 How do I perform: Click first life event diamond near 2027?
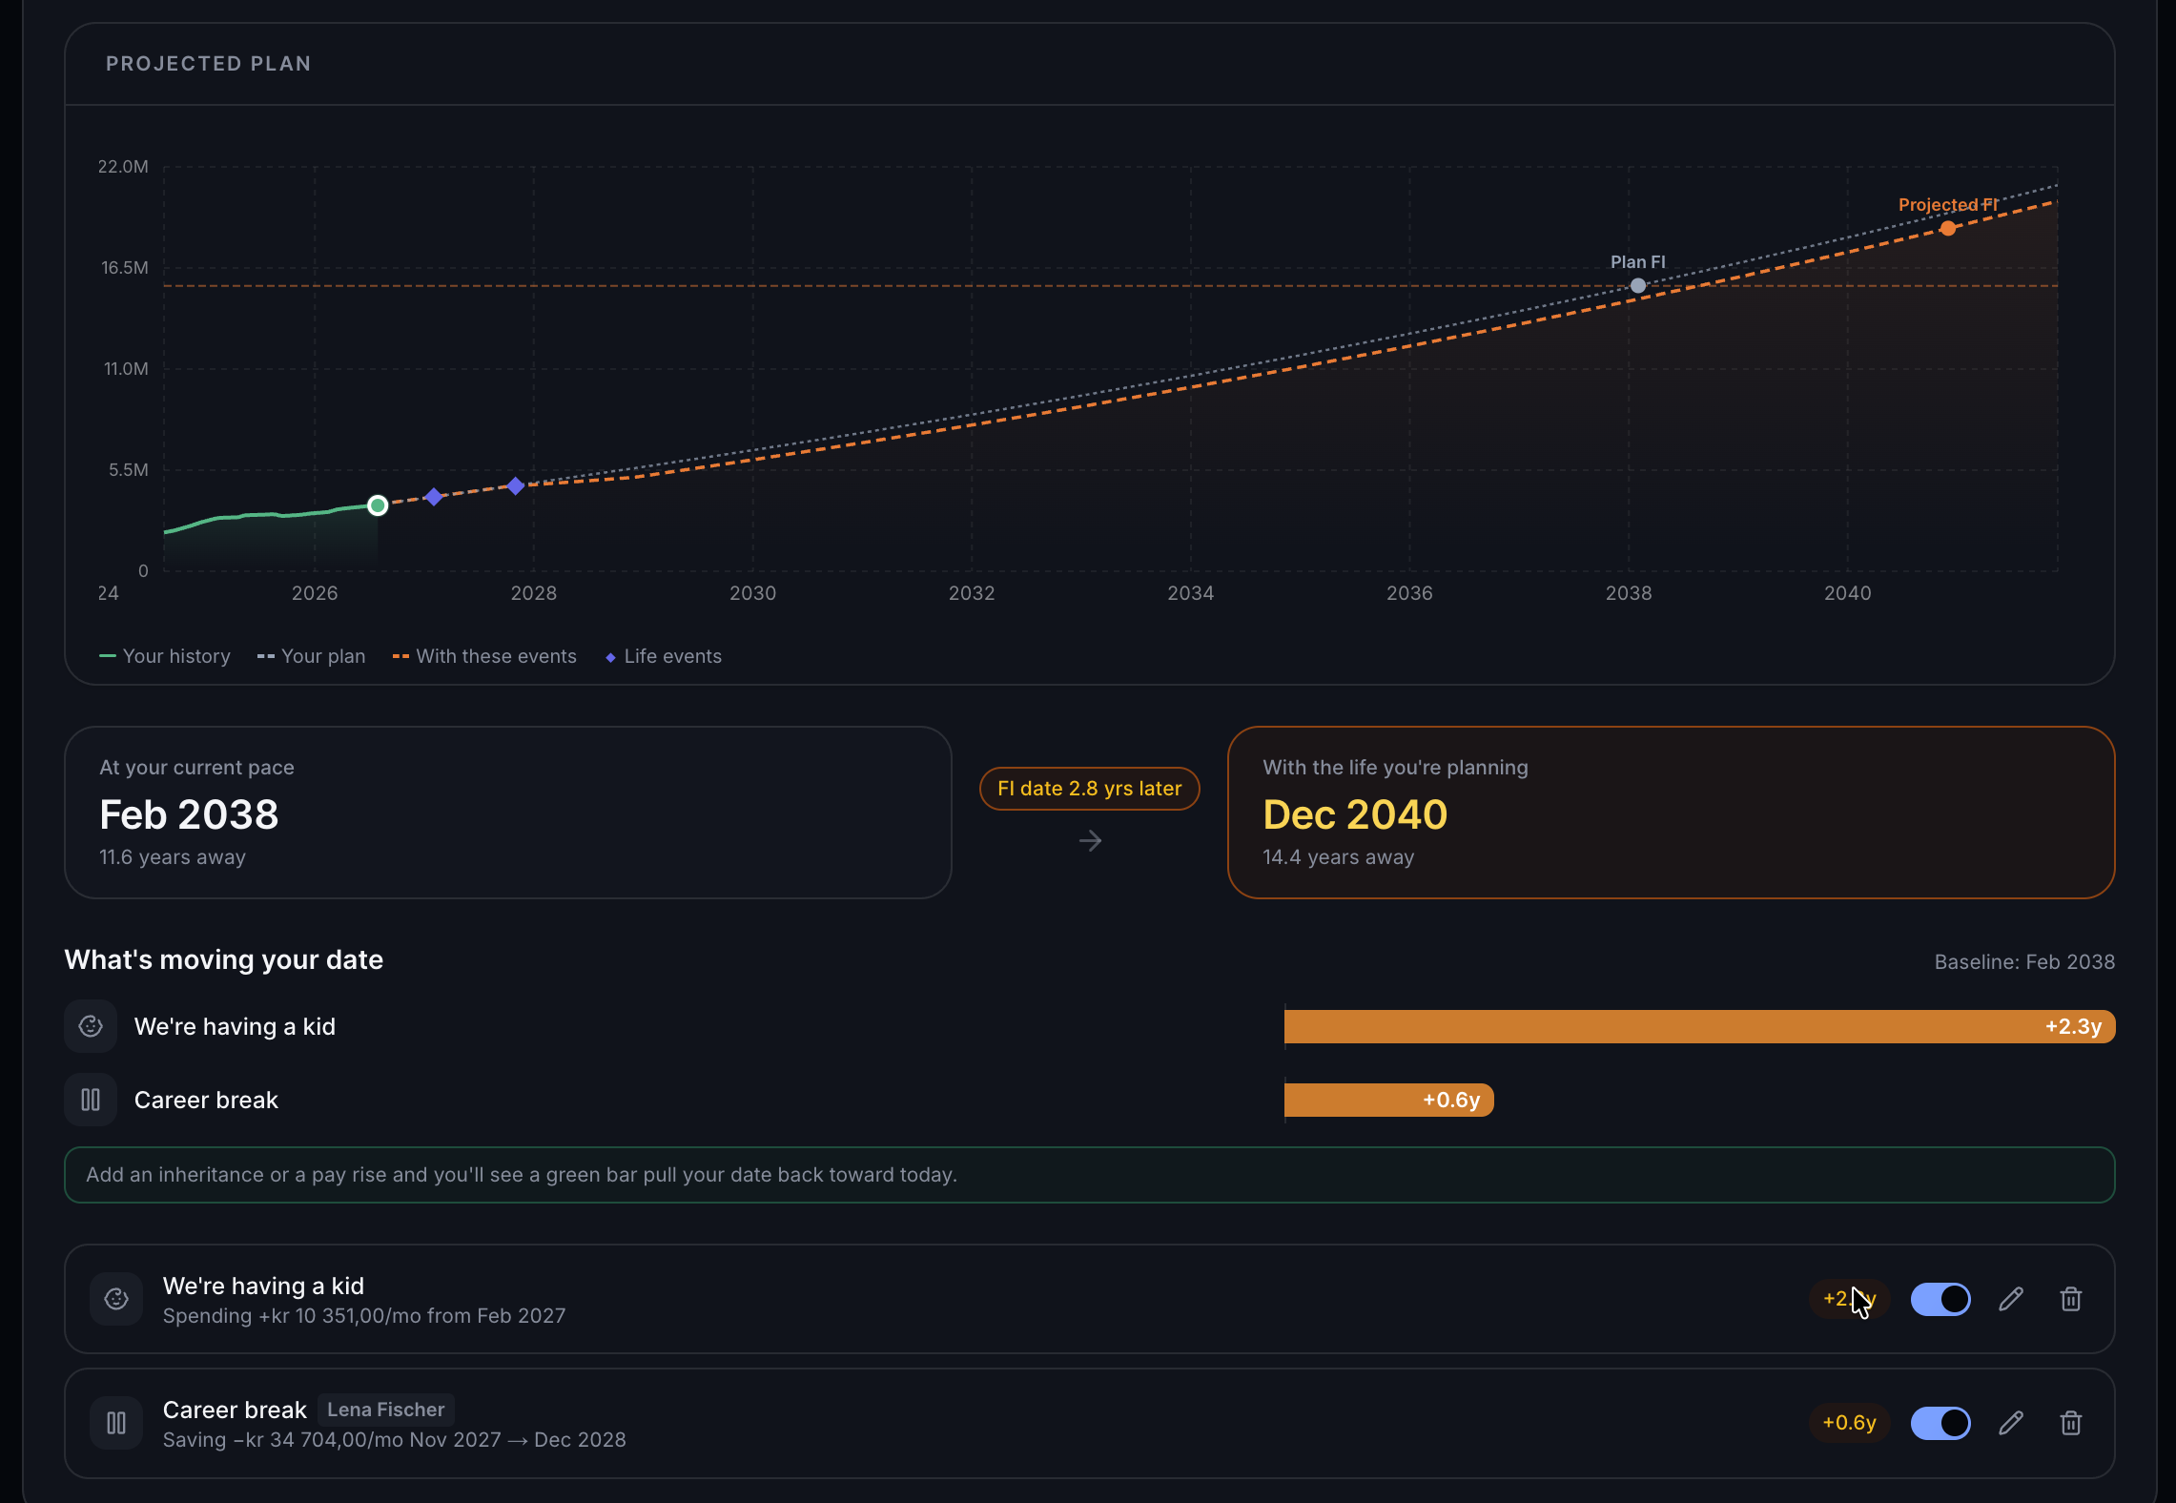[434, 497]
